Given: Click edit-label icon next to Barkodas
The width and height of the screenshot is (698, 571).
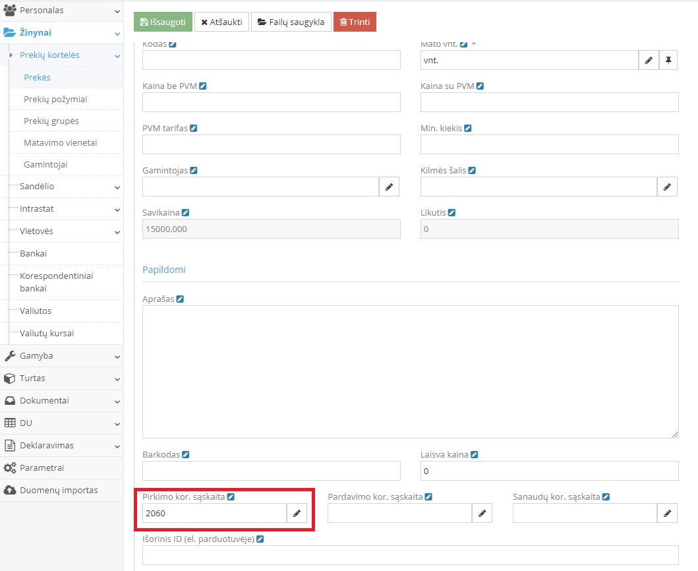Looking at the screenshot, I should point(186,454).
